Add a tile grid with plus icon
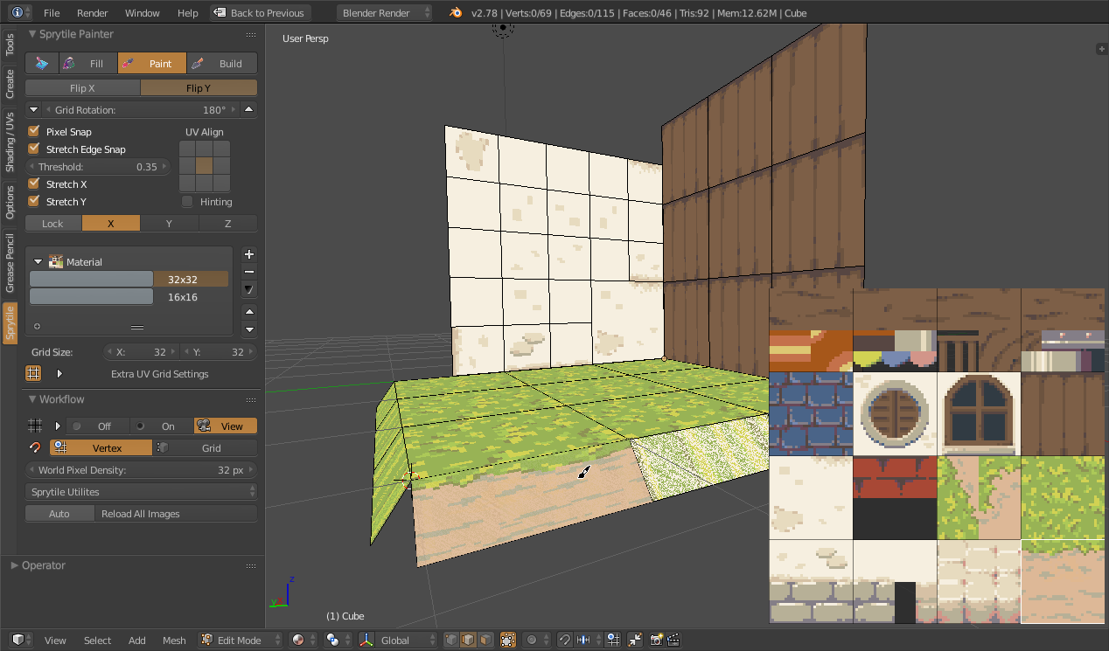Image resolution: width=1109 pixels, height=651 pixels. [x=249, y=254]
